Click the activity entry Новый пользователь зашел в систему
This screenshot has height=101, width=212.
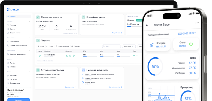98,78
